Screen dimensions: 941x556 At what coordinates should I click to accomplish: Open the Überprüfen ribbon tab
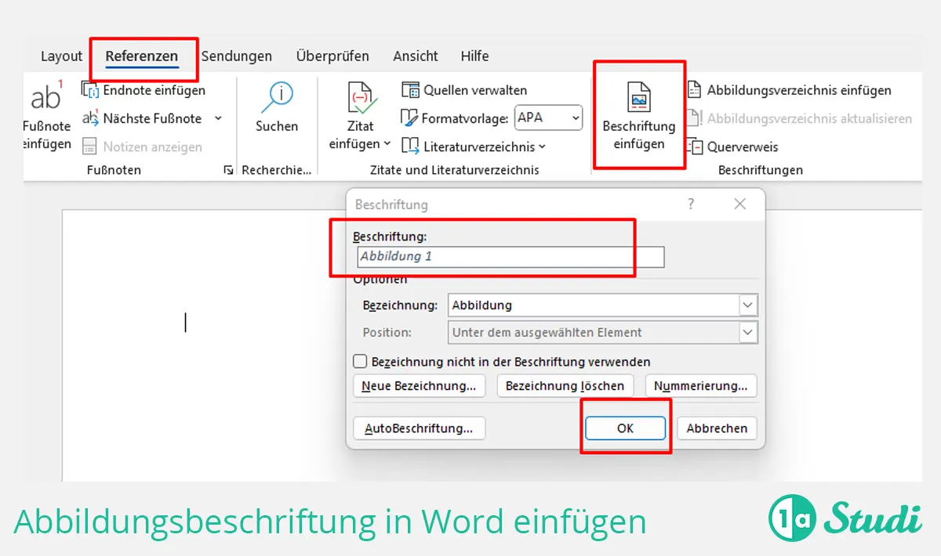tap(332, 56)
